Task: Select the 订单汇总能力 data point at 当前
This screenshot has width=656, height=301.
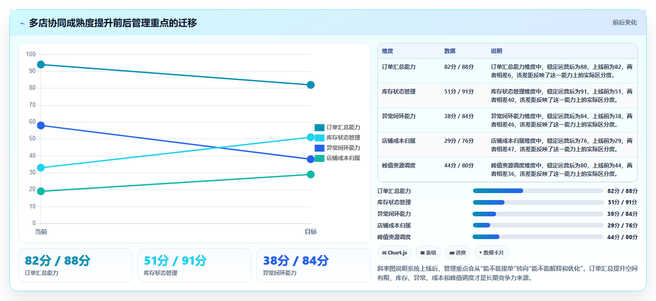Action: tap(41, 65)
